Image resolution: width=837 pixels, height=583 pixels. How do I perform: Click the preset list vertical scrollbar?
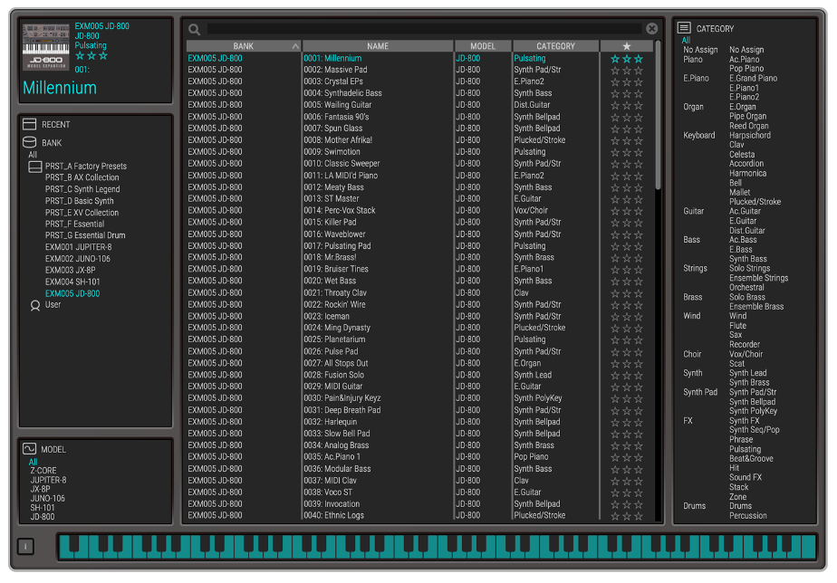click(659, 115)
